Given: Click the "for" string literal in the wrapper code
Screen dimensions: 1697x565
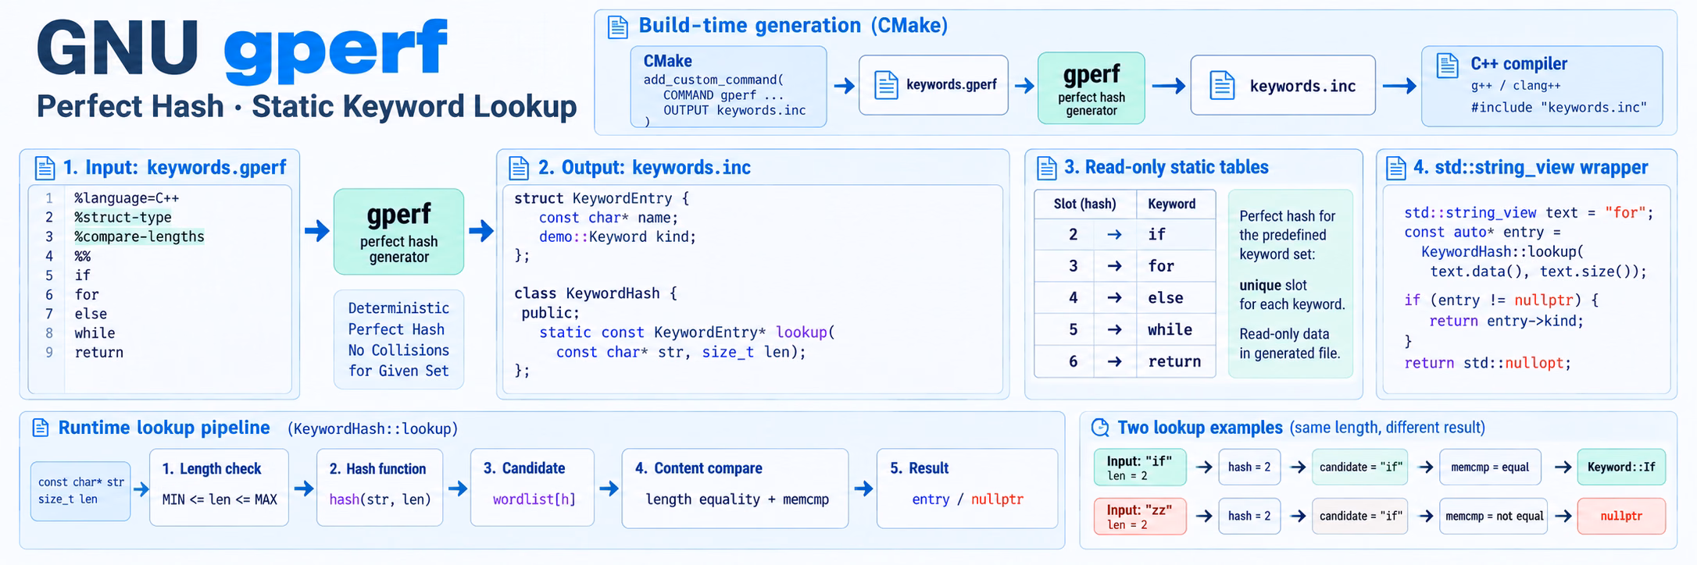Looking at the screenshot, I should [1625, 213].
